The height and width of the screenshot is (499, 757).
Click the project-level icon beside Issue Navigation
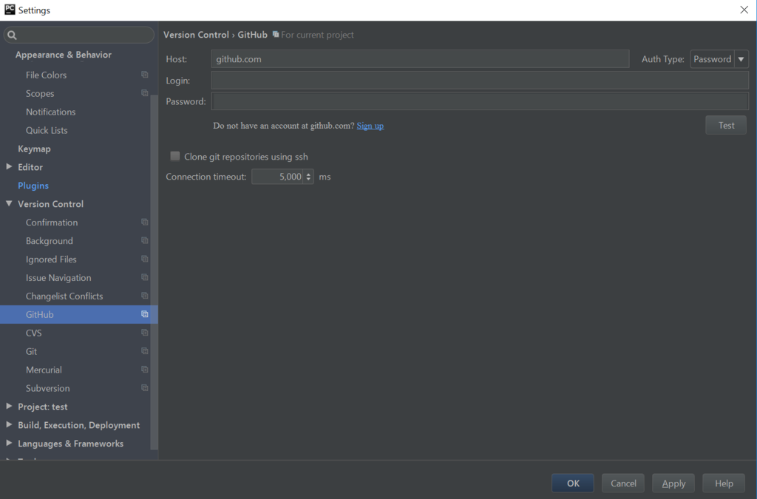pyautogui.click(x=144, y=277)
